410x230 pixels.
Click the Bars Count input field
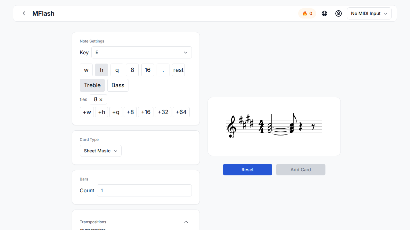pyautogui.click(x=144, y=190)
